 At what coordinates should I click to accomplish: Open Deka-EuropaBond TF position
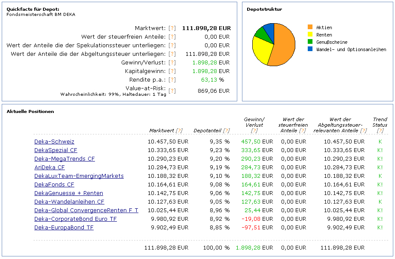pos(64,228)
